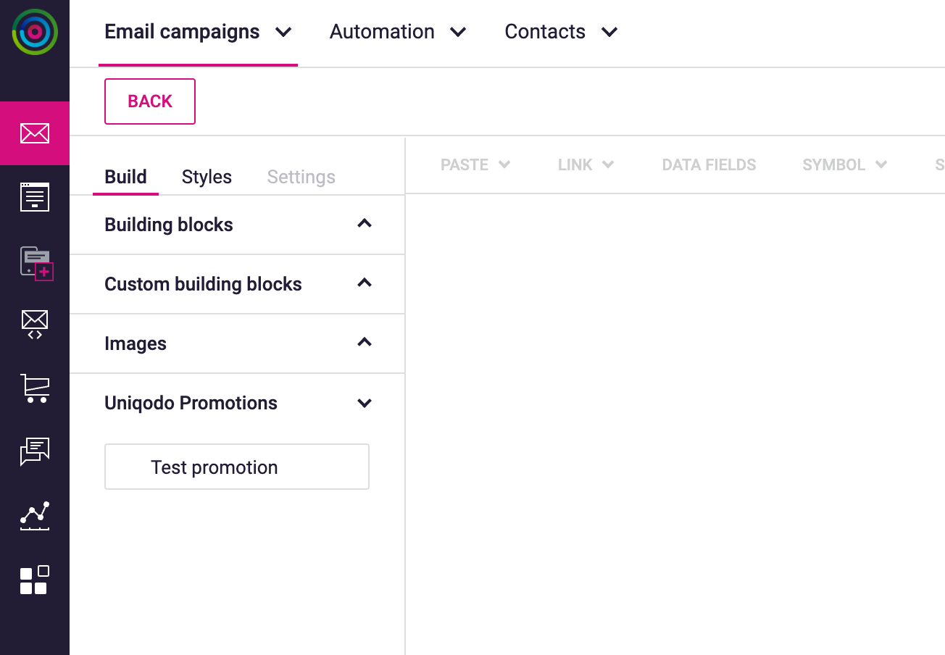Click the Dotdigital logo icon
Viewport: 945px width, 655px height.
pos(35,32)
